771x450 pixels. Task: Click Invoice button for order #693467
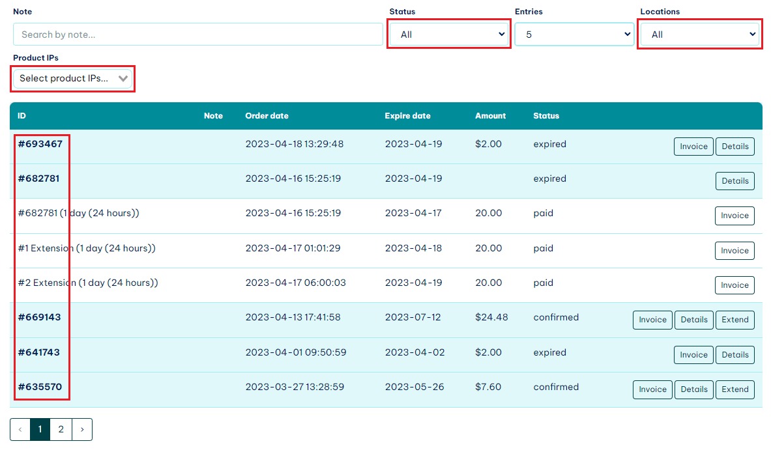693,147
